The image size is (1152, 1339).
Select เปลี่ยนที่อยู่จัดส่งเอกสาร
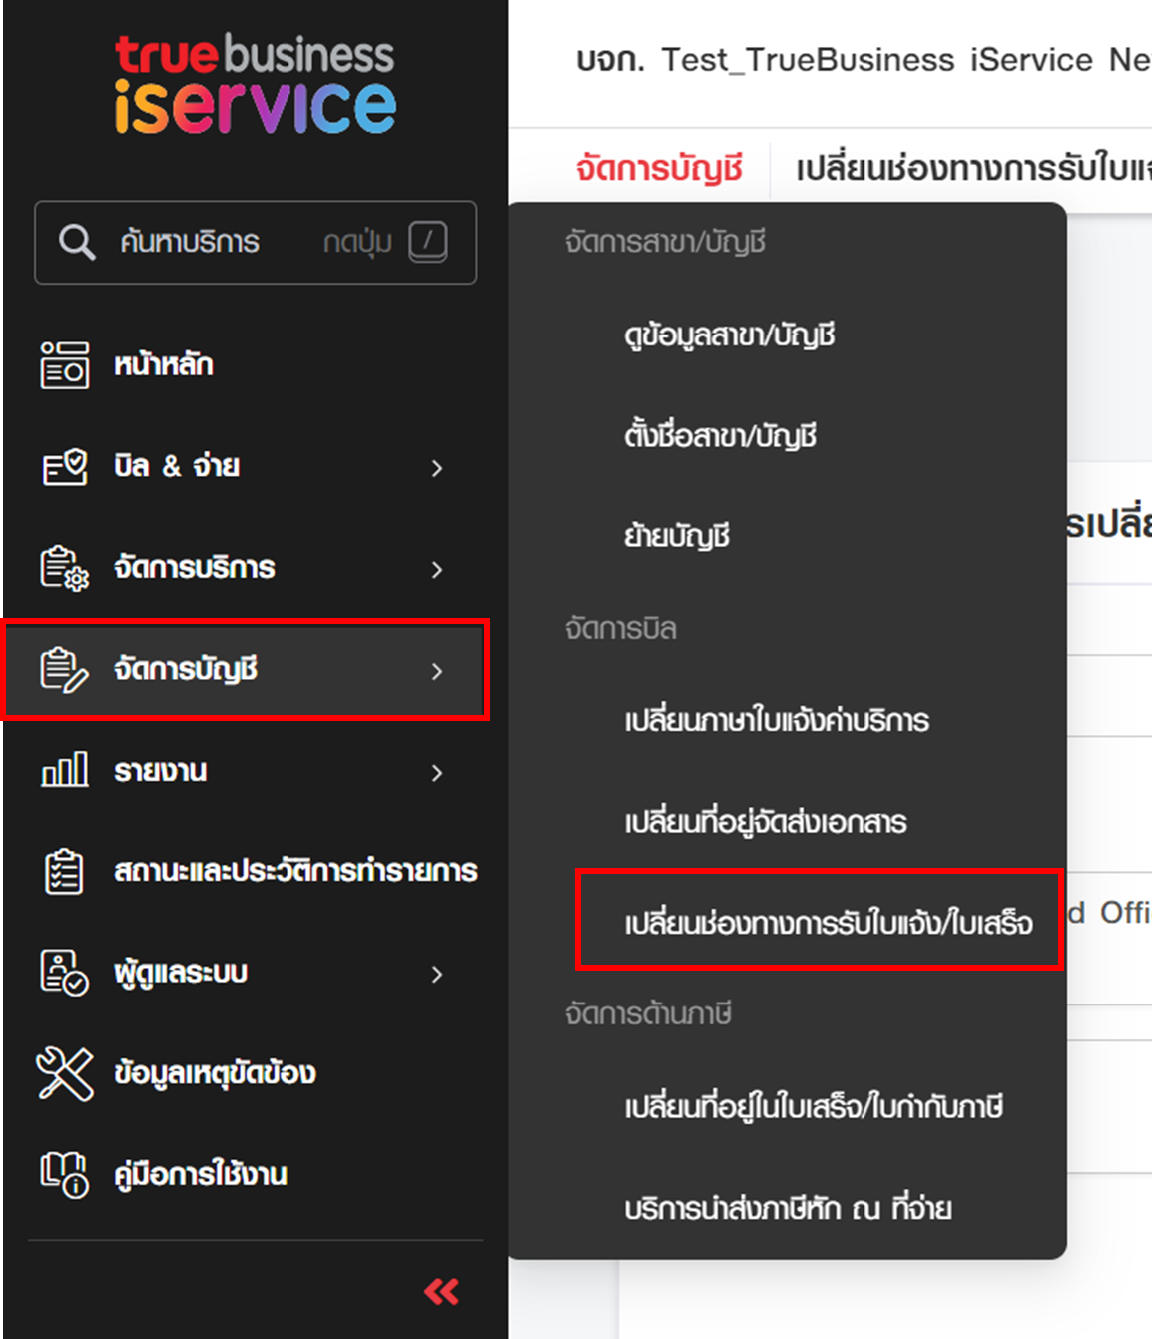click(x=766, y=822)
